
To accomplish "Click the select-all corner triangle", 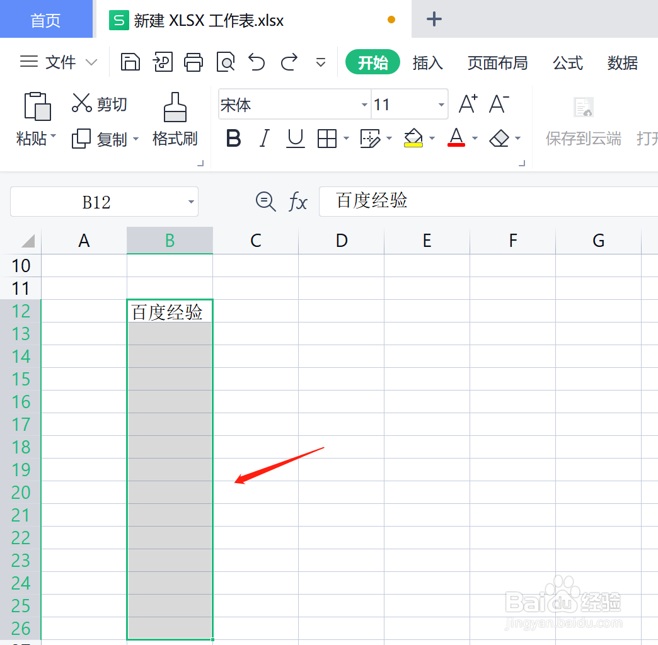I will pyautogui.click(x=28, y=241).
